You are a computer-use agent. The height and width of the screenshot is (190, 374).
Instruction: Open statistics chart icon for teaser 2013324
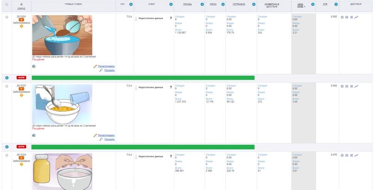point(356,155)
